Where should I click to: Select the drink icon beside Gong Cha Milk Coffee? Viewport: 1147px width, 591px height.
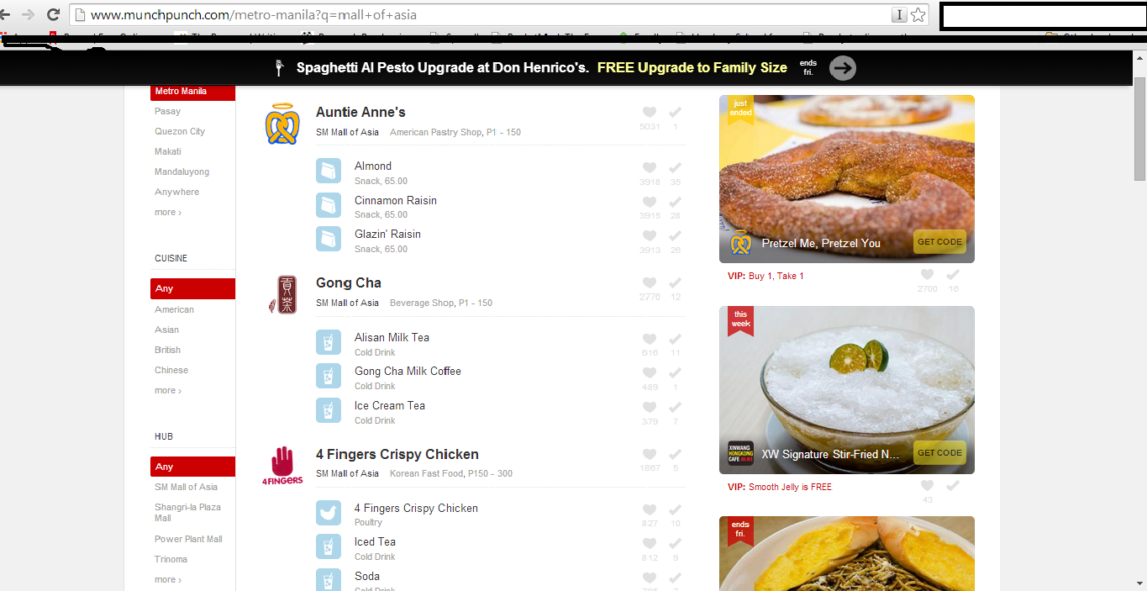(x=329, y=377)
